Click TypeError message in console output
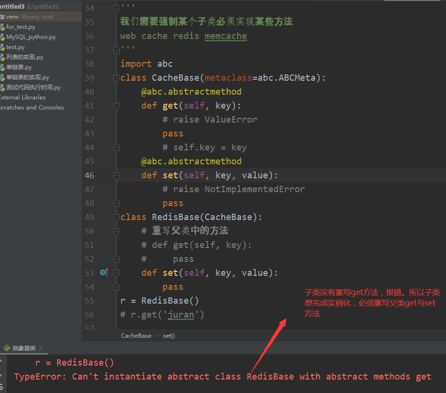Image resolution: width=446 pixels, height=393 pixels. tap(223, 377)
